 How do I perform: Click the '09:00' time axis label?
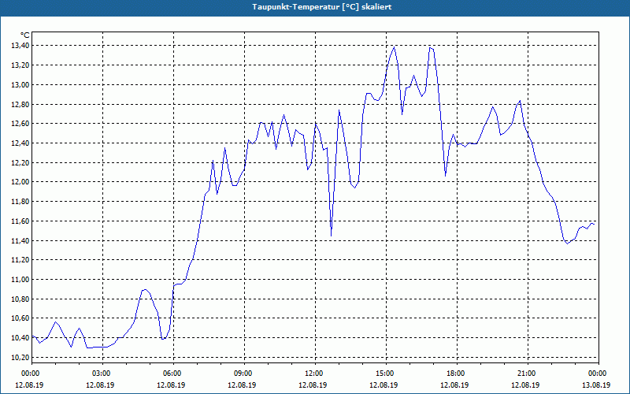coord(244,374)
